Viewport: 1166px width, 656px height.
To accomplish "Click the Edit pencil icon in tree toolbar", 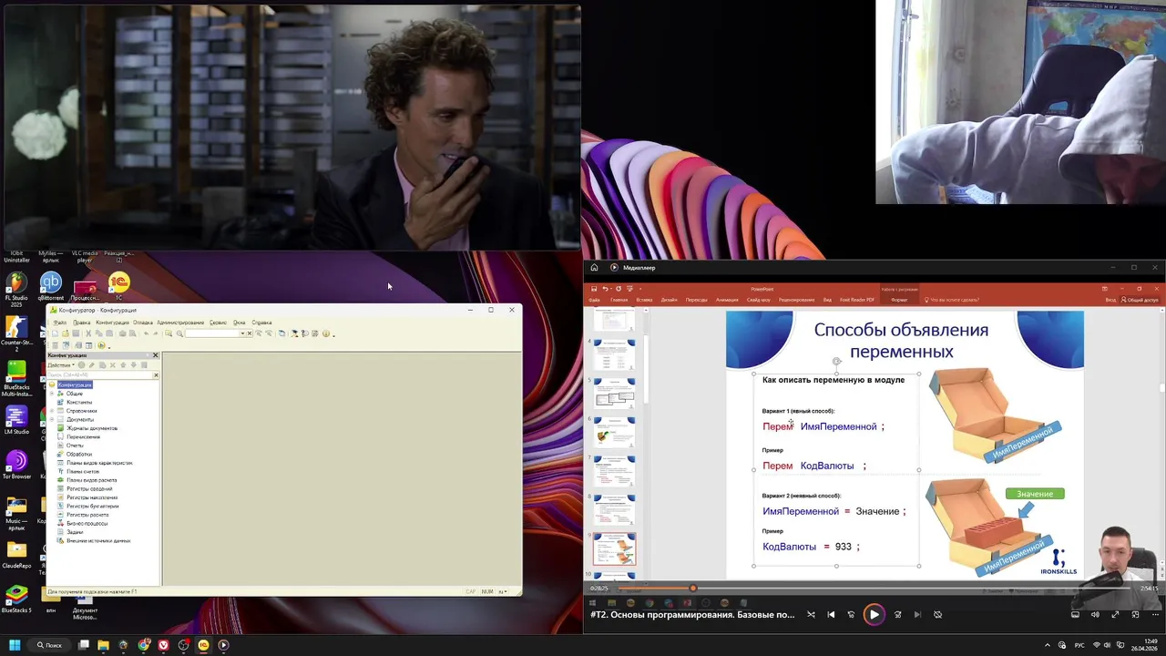I will point(92,364).
